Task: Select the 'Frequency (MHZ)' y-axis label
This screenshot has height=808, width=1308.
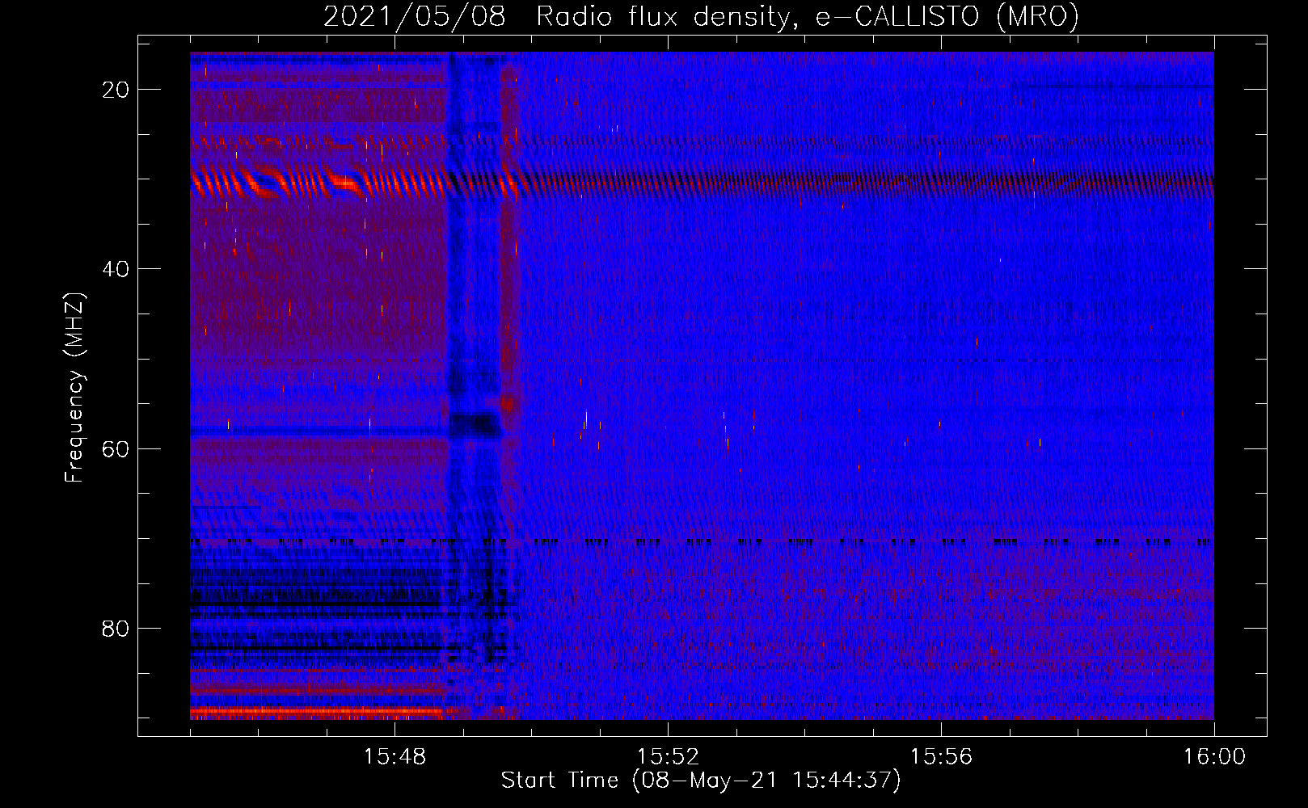Action: [x=74, y=388]
